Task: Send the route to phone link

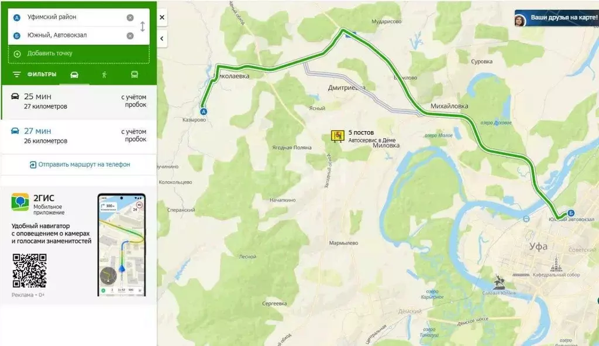Action: coord(80,165)
